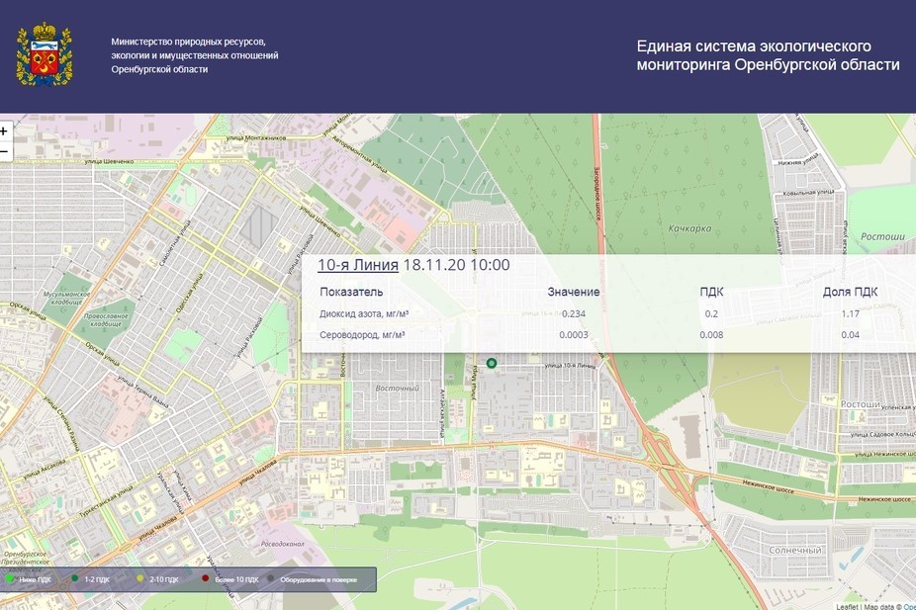Viewport: 916px width, 610px height.
Task: Click the Оборудование в поверке legend label
Action: [x=319, y=579]
